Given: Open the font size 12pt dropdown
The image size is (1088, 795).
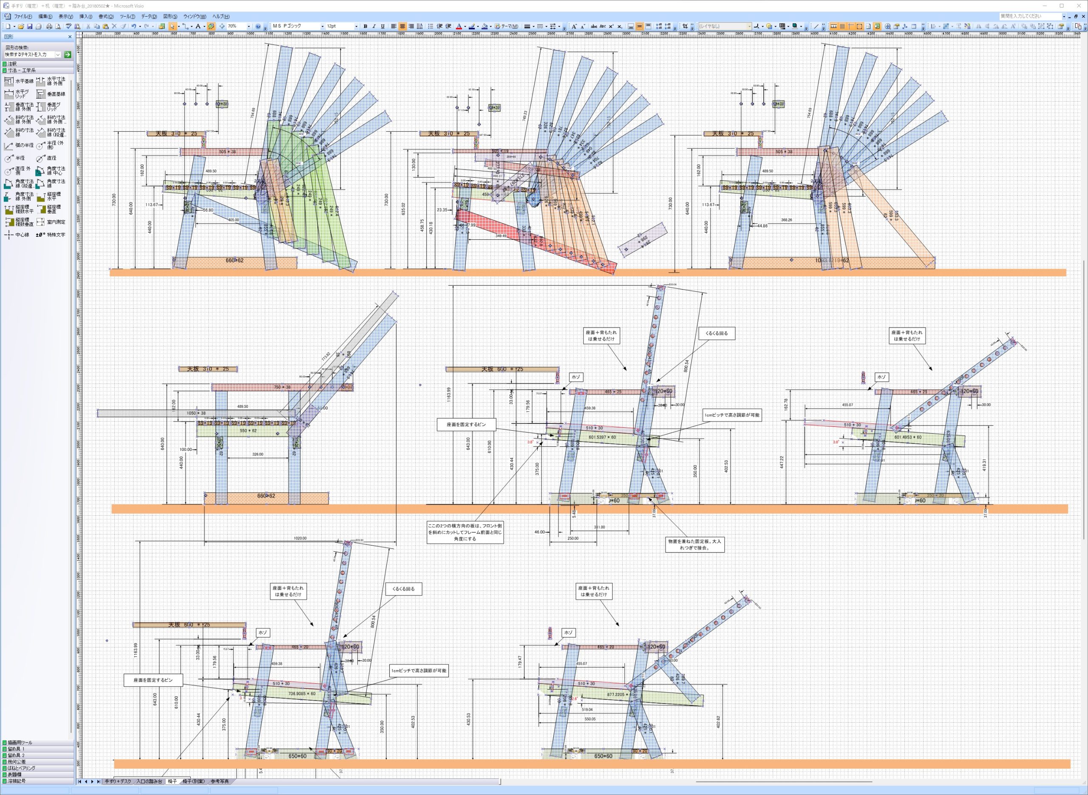Looking at the screenshot, I should click(x=356, y=26).
